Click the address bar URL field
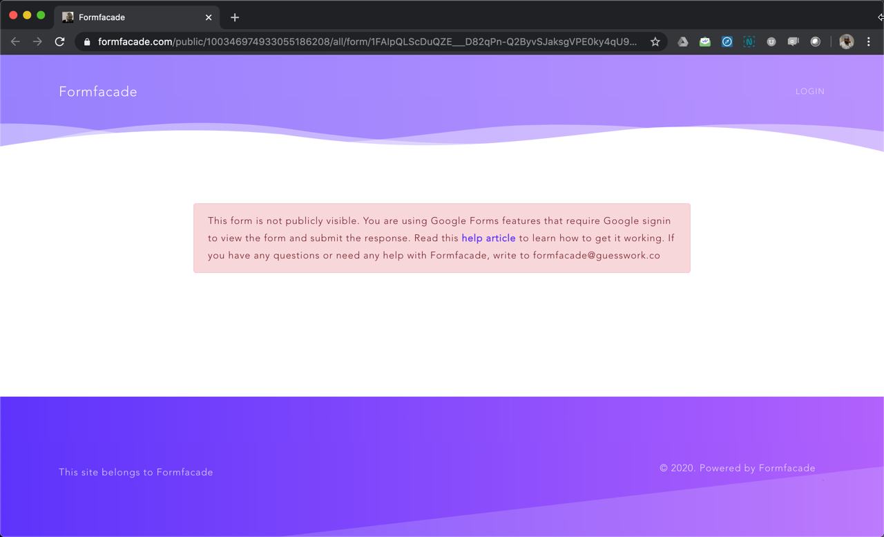This screenshot has height=537, width=884. pyautogui.click(x=366, y=41)
